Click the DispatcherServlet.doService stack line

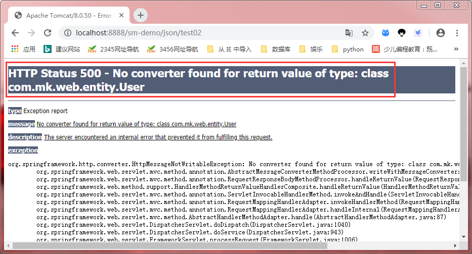click(x=190, y=232)
